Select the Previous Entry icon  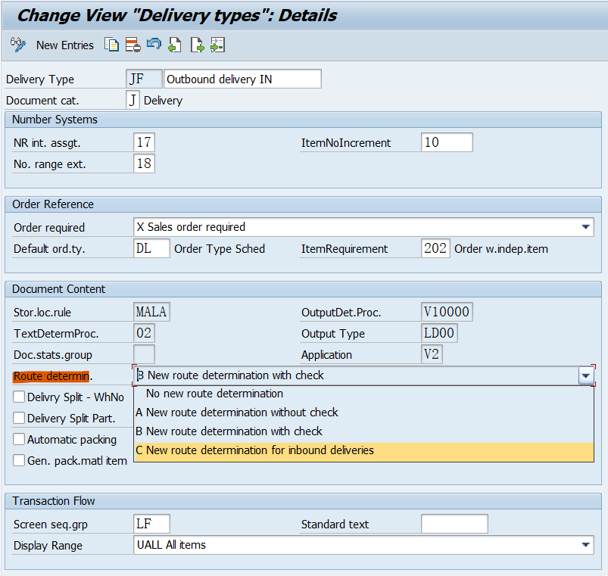pos(173,45)
